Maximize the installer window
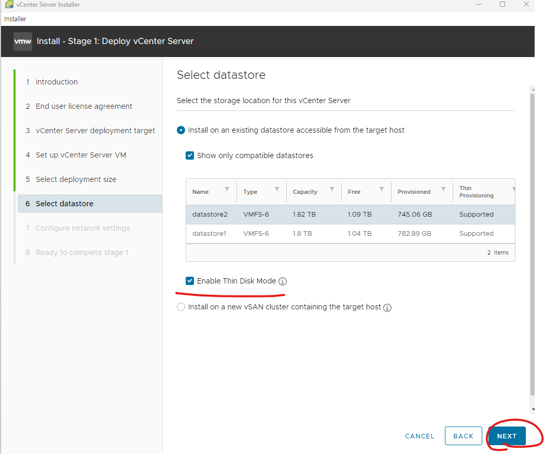Image resolution: width=545 pixels, height=454 pixels. pyautogui.click(x=502, y=5)
